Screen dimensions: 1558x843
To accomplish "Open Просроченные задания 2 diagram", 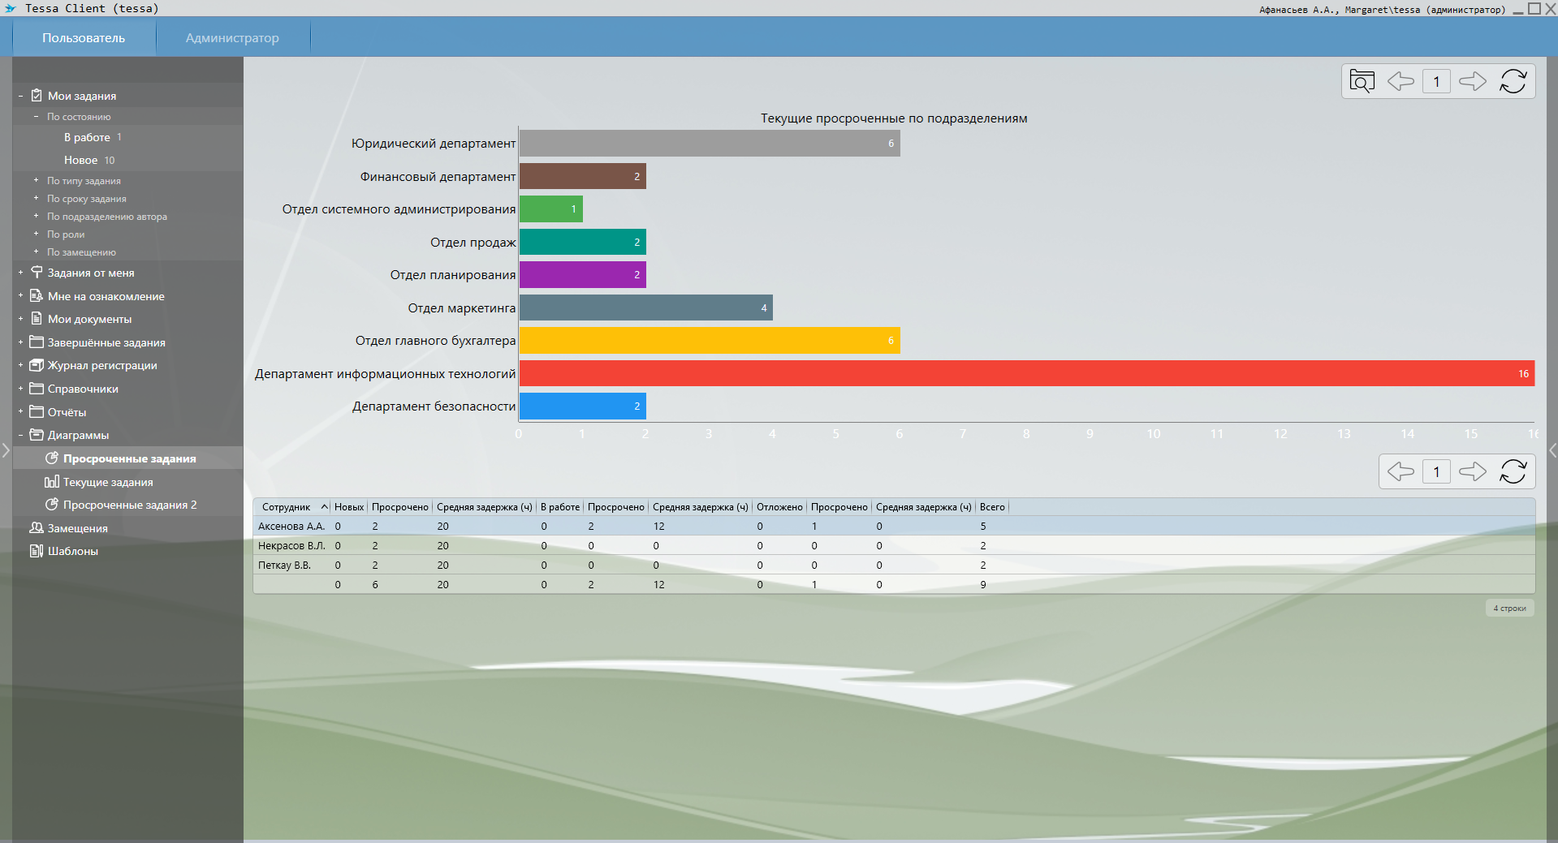I will [x=130, y=505].
